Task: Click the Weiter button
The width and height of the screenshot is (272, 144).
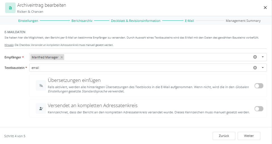Action: coord(249,136)
